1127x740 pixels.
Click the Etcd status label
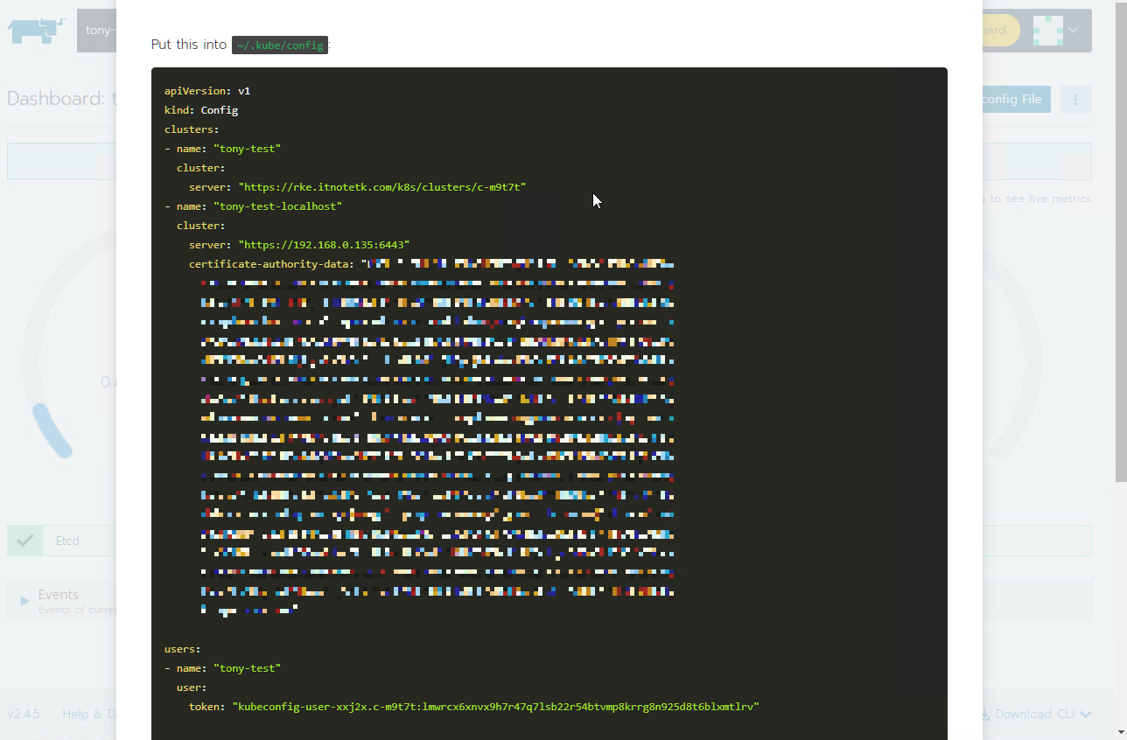[67, 541]
